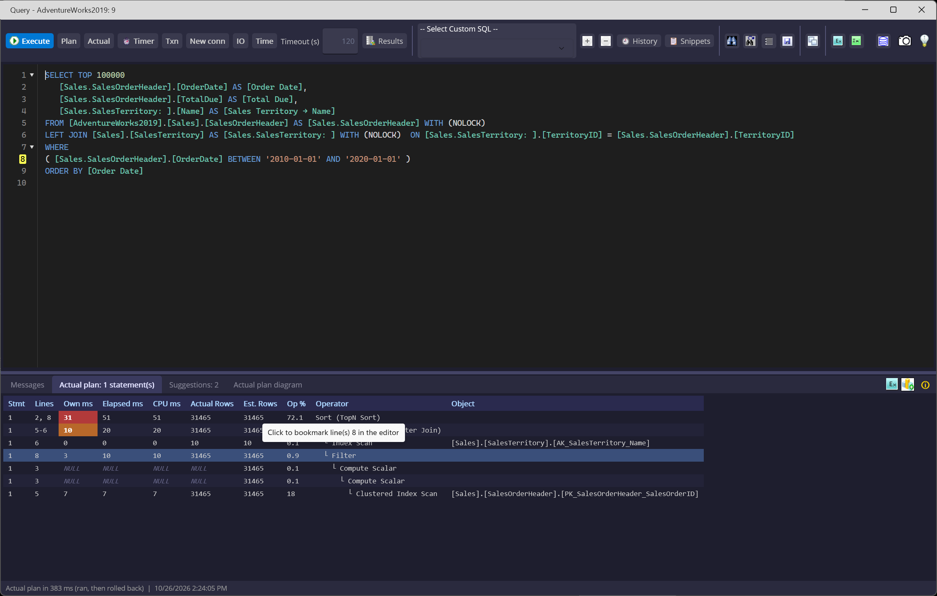Screen dimensions: 937x596
Task: Select the Filter operator row
Action: click(x=353, y=455)
